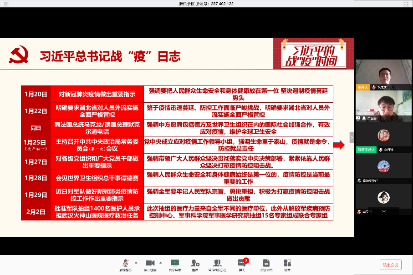Collapse the participant video sidebar arrow

352,137
